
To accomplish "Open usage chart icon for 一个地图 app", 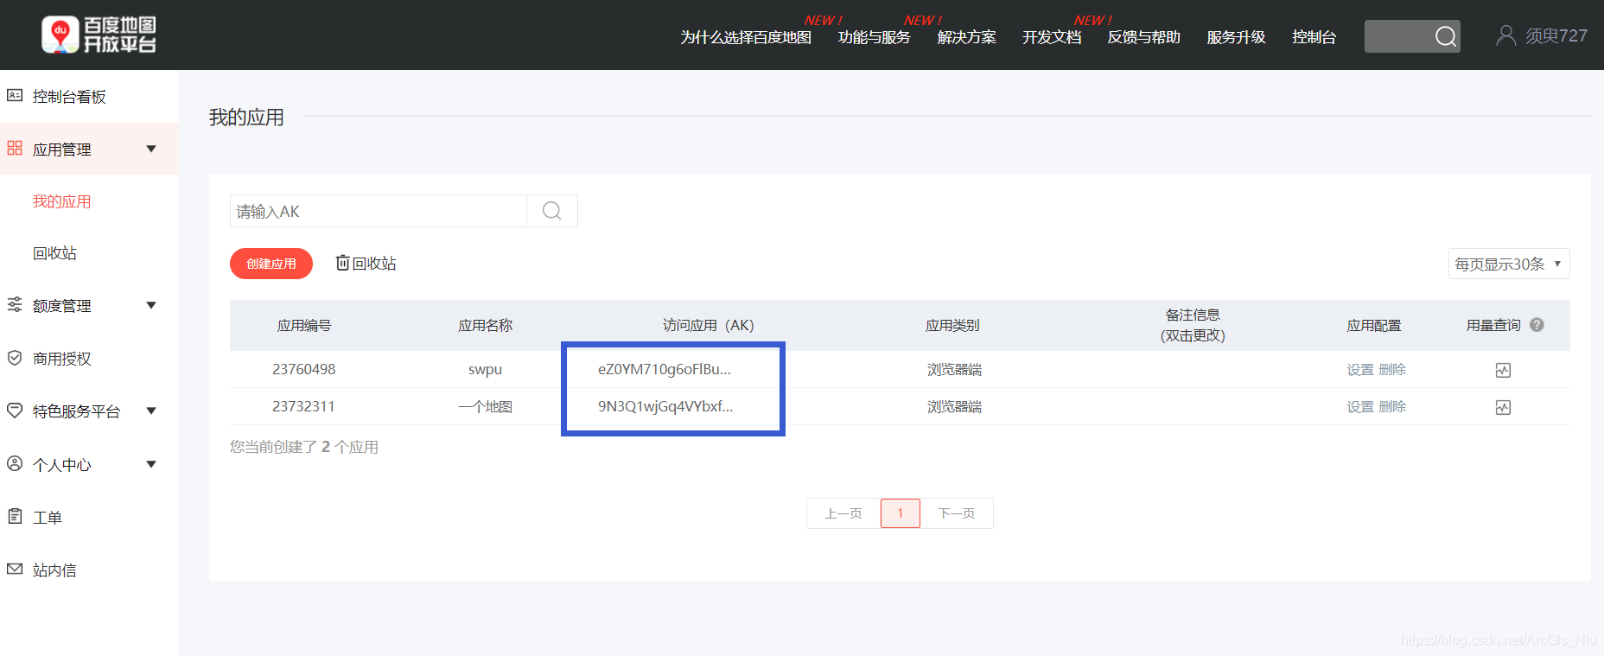I will coord(1503,407).
